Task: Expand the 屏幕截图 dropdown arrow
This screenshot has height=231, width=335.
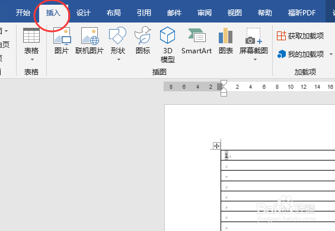Action: [255, 60]
